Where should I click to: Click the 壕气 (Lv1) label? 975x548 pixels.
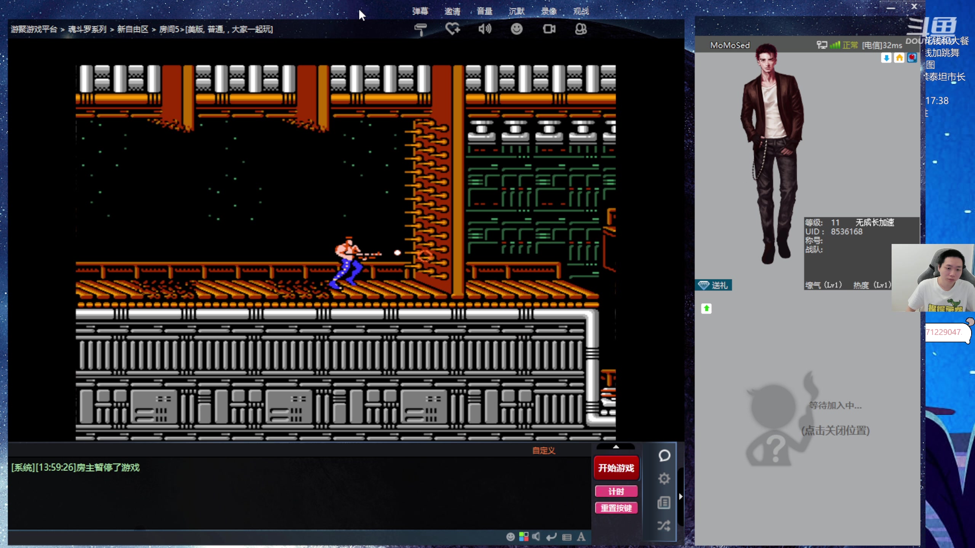click(x=823, y=285)
